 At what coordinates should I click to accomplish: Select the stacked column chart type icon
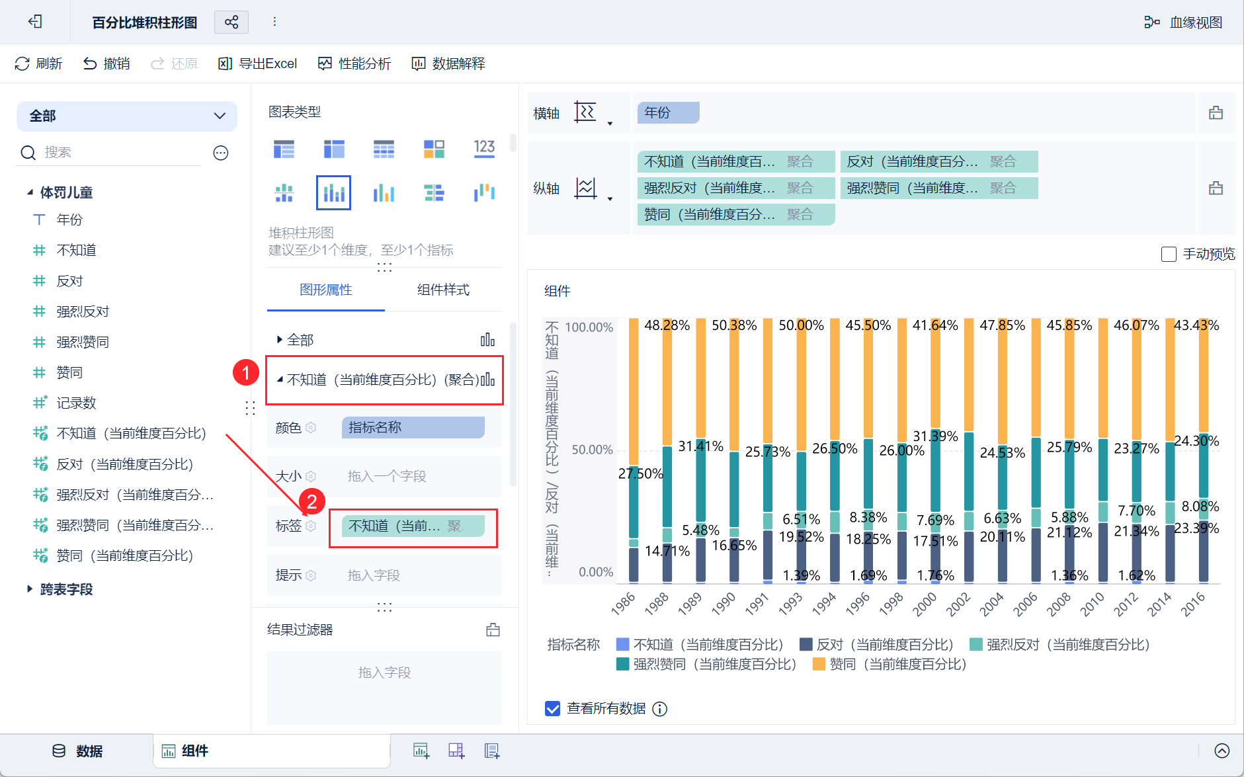[334, 192]
